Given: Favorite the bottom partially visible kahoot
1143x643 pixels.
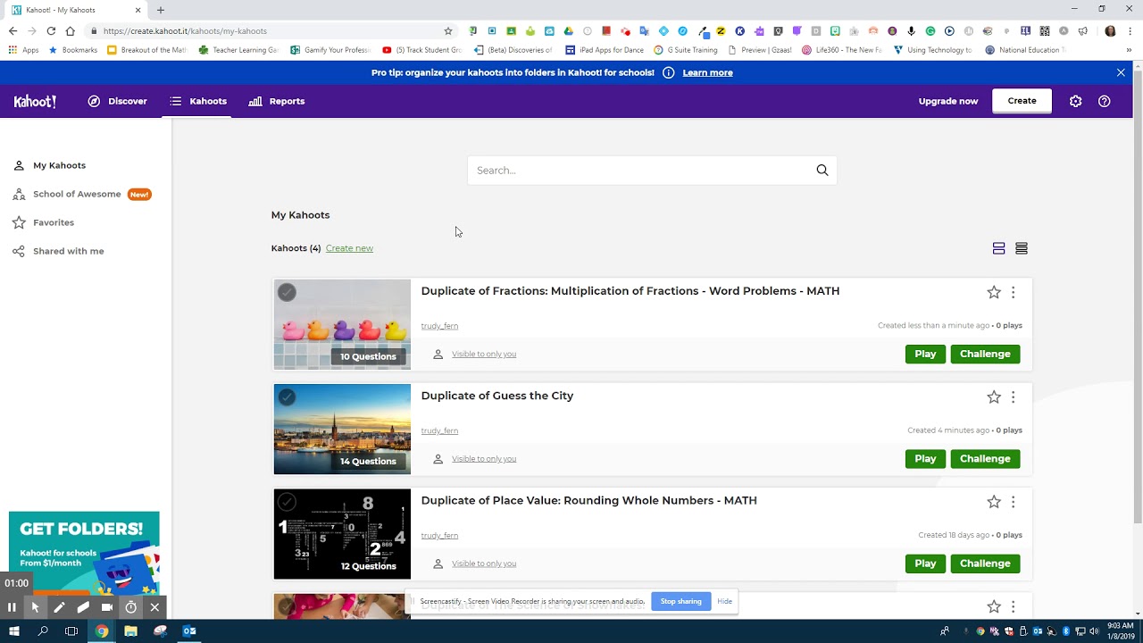Looking at the screenshot, I should (x=994, y=606).
